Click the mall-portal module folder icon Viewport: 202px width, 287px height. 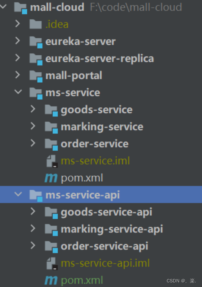click(36, 76)
